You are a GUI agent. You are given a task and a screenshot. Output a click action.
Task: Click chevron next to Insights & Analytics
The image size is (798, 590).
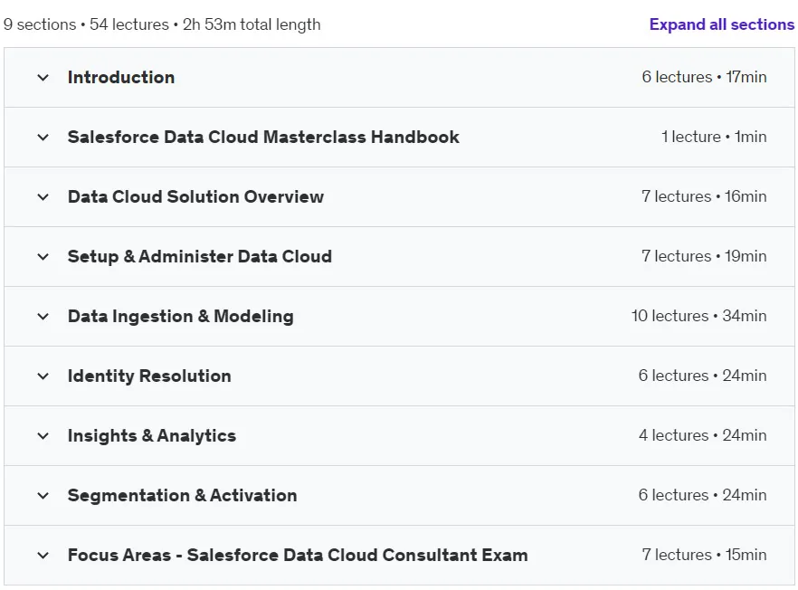[x=43, y=436]
